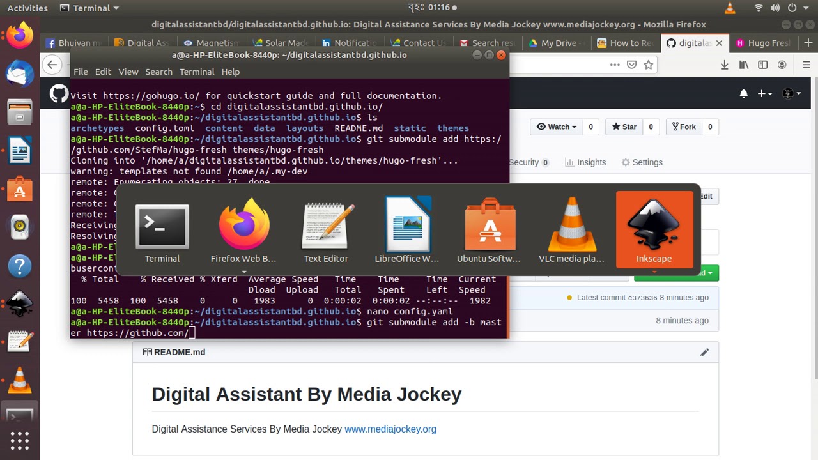Pick Firefox Web Browser in app switcher
Viewport: 818px width, 460px height.
(x=244, y=229)
